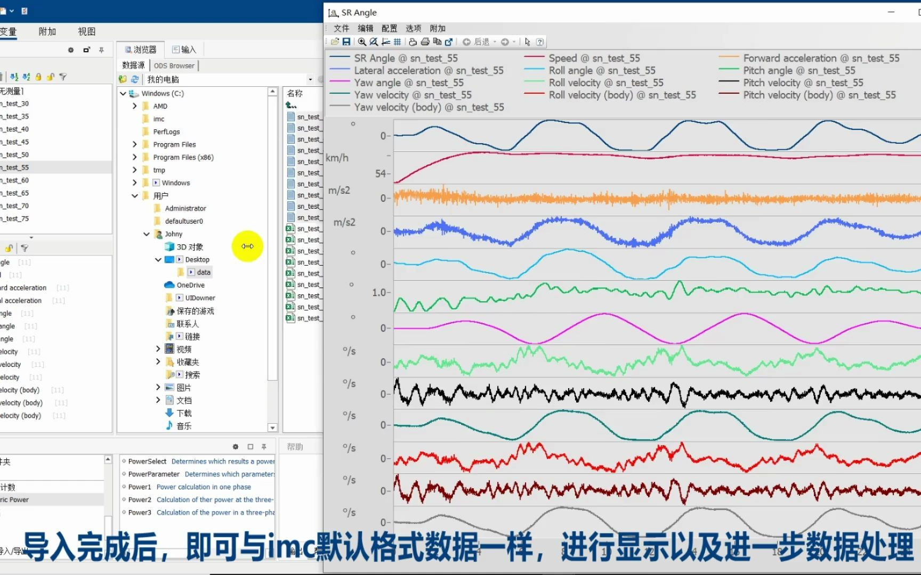Save the SR Angle curve window
Viewport: 921px width, 575px height.
347,42
